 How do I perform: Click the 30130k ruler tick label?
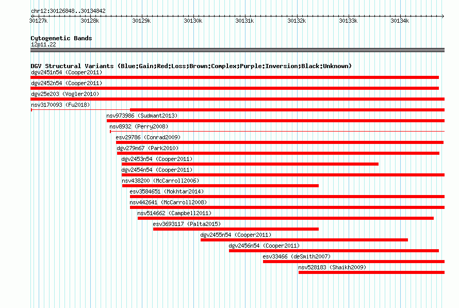pos(193,21)
